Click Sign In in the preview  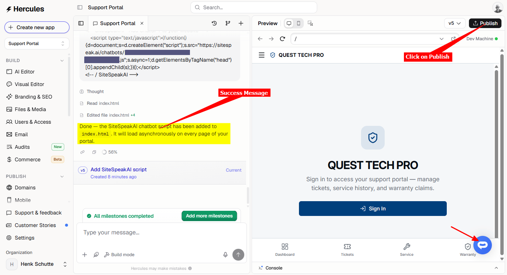click(x=372, y=209)
